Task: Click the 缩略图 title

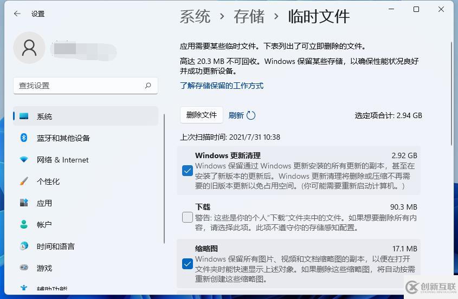Action: tap(206, 249)
